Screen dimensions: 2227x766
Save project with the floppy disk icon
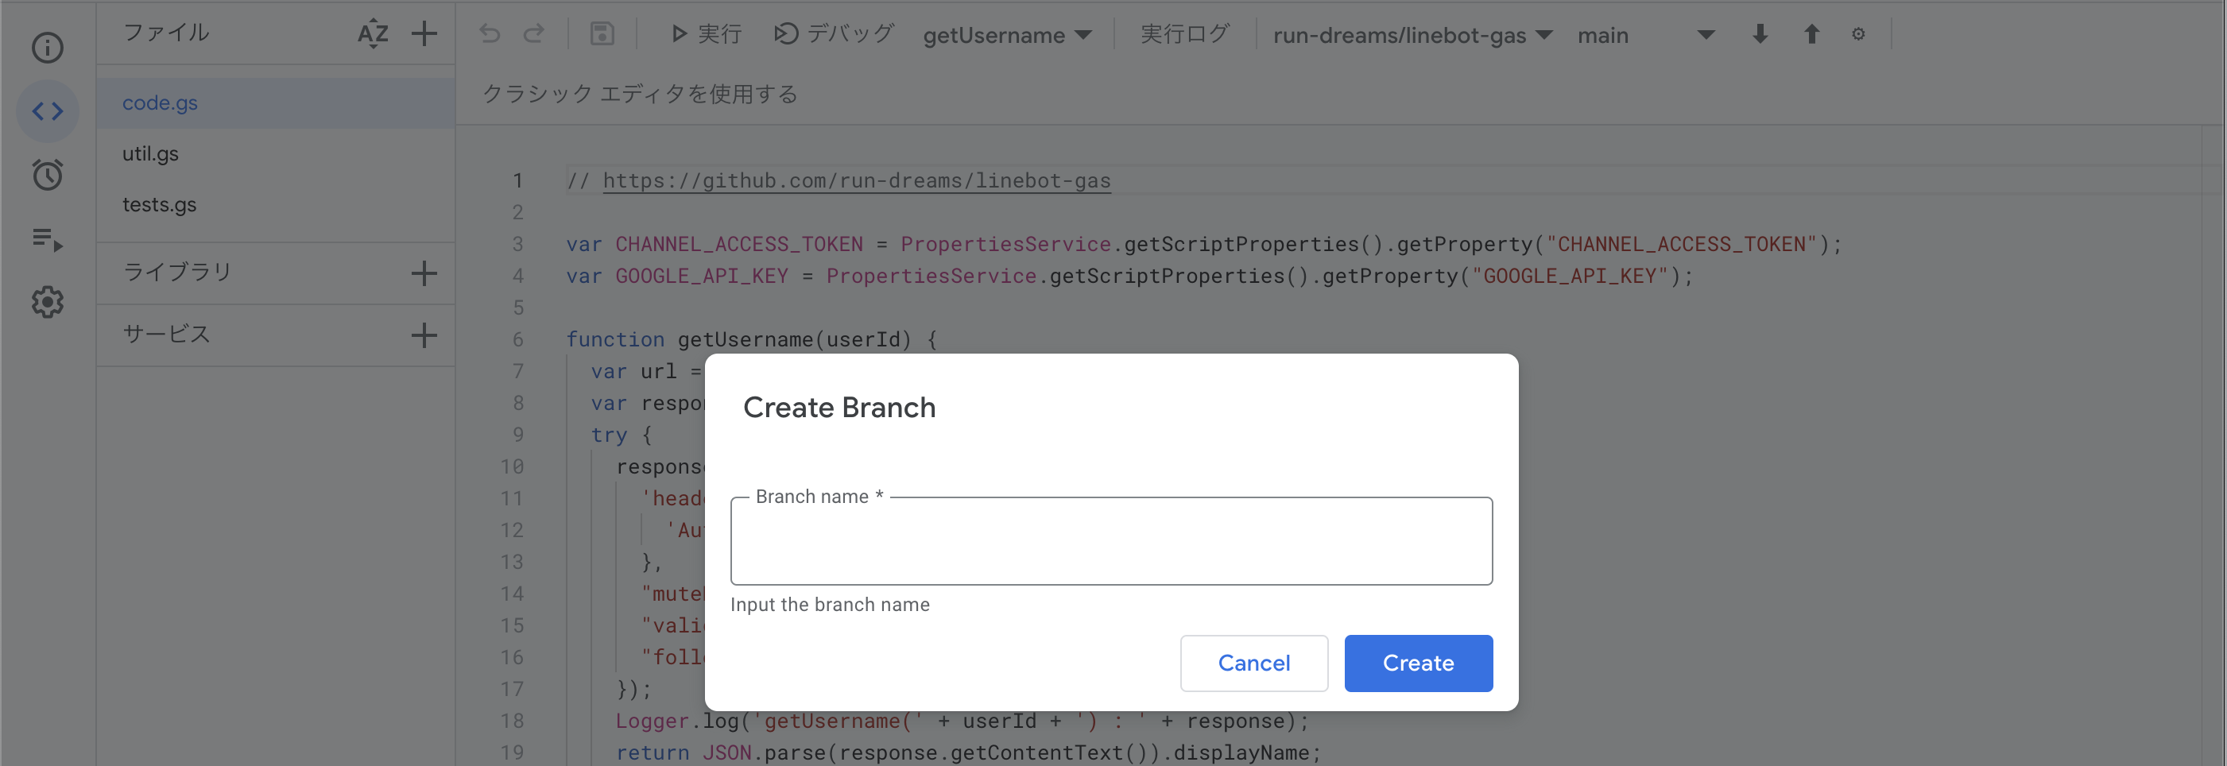point(602,33)
